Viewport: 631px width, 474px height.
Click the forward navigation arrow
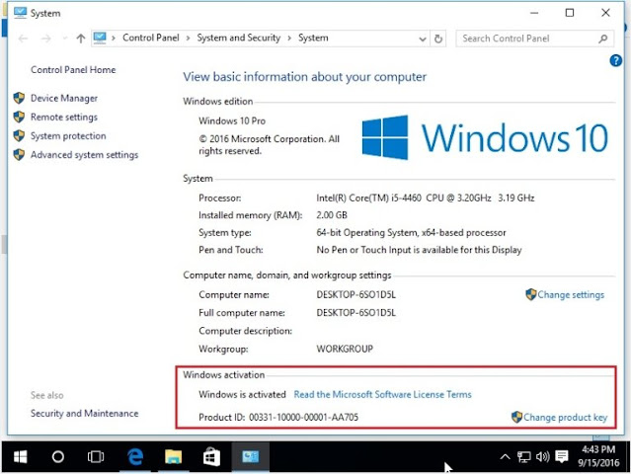(45, 39)
